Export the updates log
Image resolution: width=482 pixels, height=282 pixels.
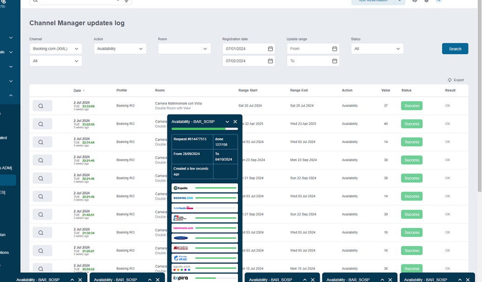point(456,80)
